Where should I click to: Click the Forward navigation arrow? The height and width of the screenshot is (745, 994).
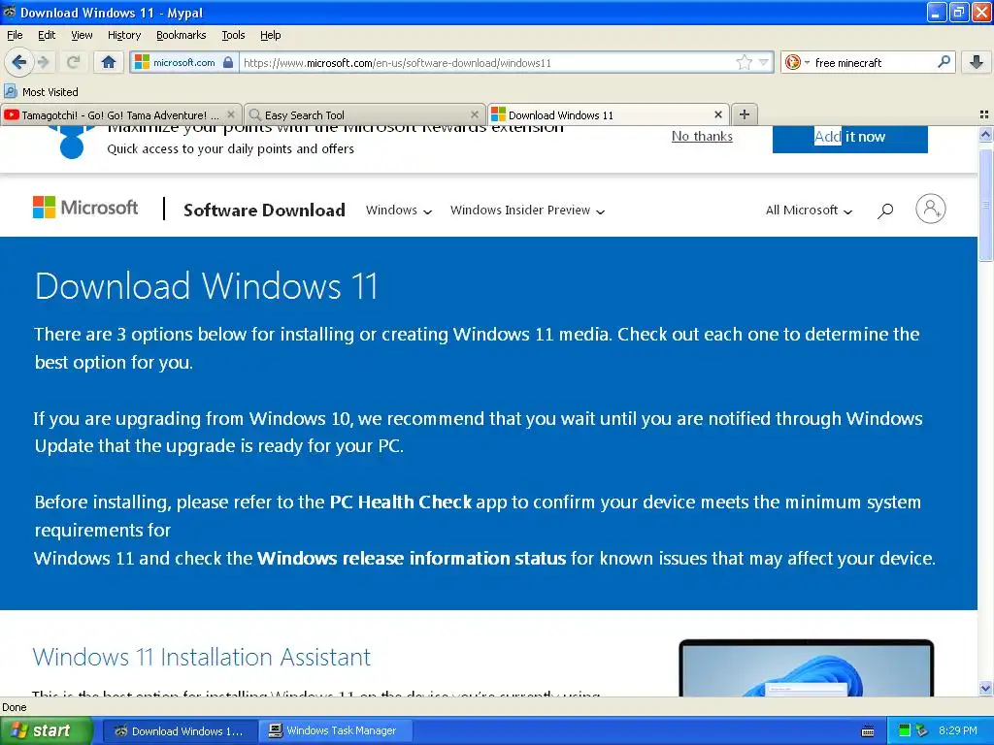coord(43,62)
